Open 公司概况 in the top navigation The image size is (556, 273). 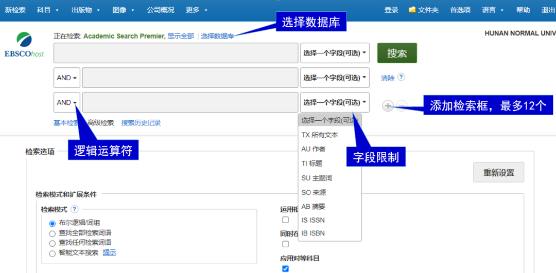pos(161,10)
